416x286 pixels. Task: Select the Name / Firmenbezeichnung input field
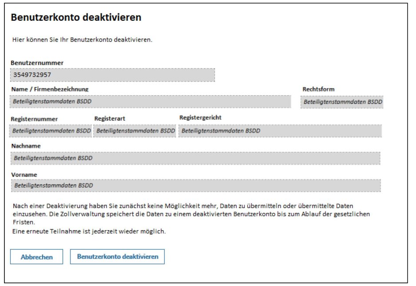coord(150,101)
